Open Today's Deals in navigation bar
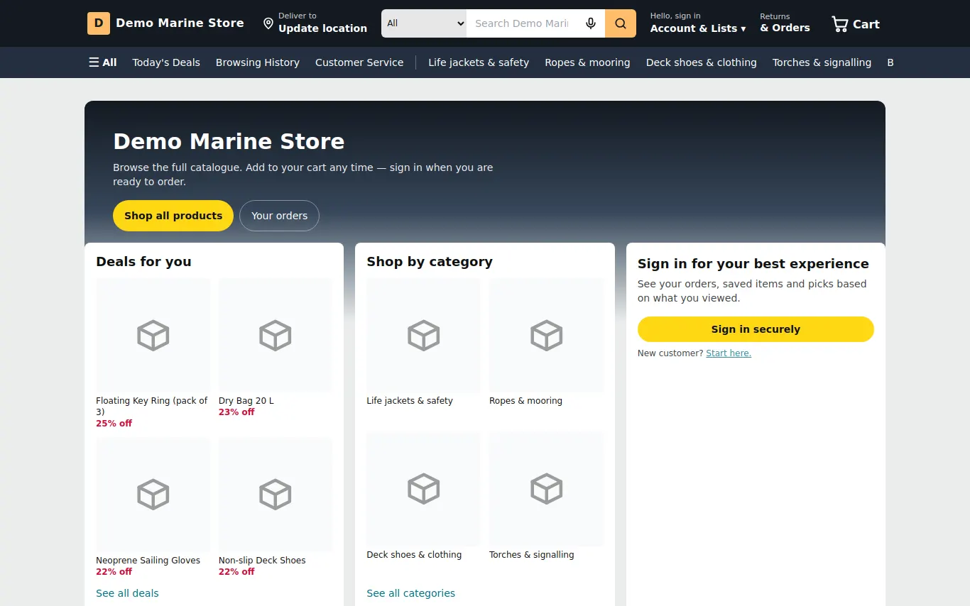This screenshot has width=970, height=606. [166, 62]
